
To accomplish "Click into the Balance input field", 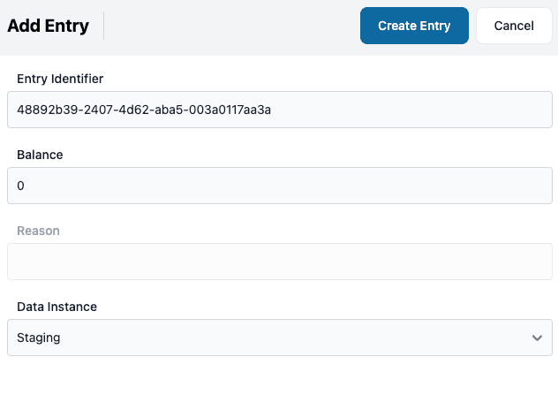I will pos(279,186).
